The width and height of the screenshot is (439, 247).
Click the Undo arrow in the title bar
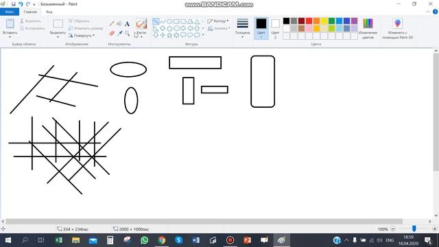21,4
